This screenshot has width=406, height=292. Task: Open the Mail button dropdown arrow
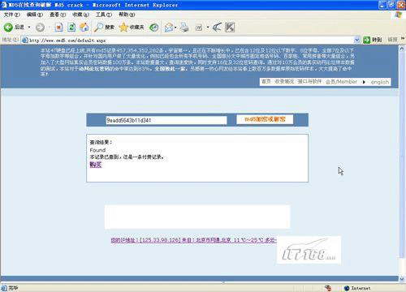pyautogui.click(x=175, y=28)
